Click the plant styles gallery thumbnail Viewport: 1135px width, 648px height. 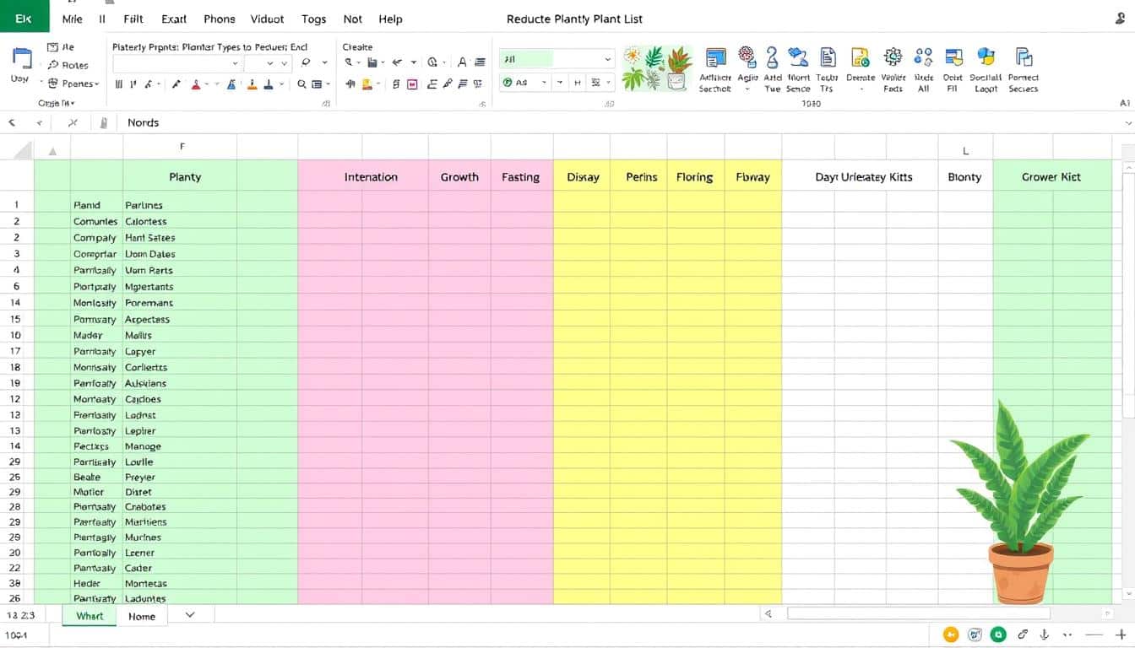tap(657, 68)
